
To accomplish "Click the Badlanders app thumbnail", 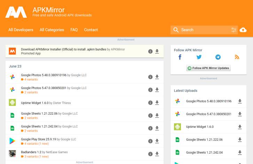I will coord(12,154).
